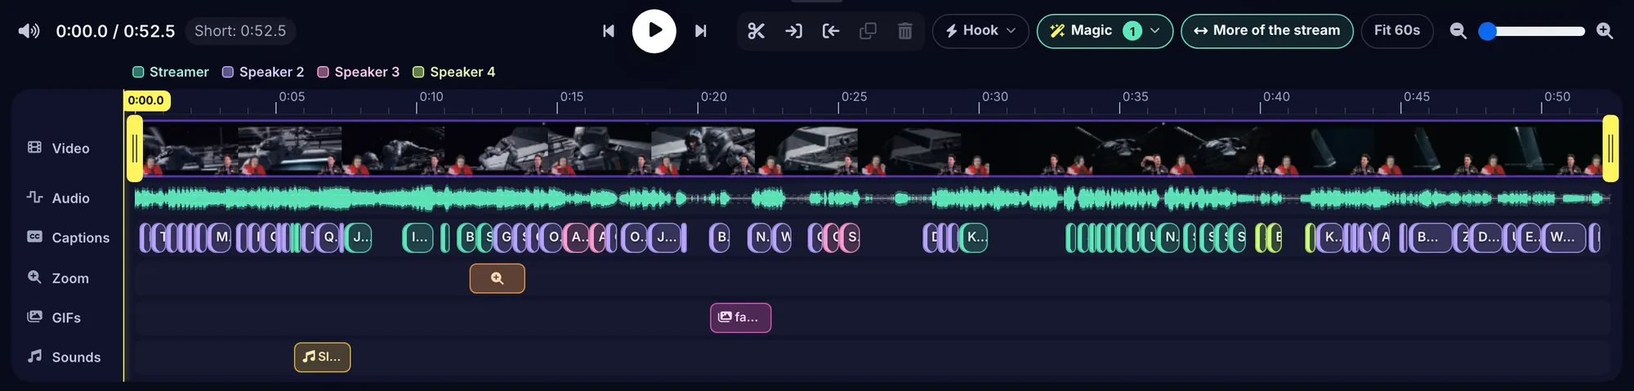Select the Zoom track label

point(70,278)
